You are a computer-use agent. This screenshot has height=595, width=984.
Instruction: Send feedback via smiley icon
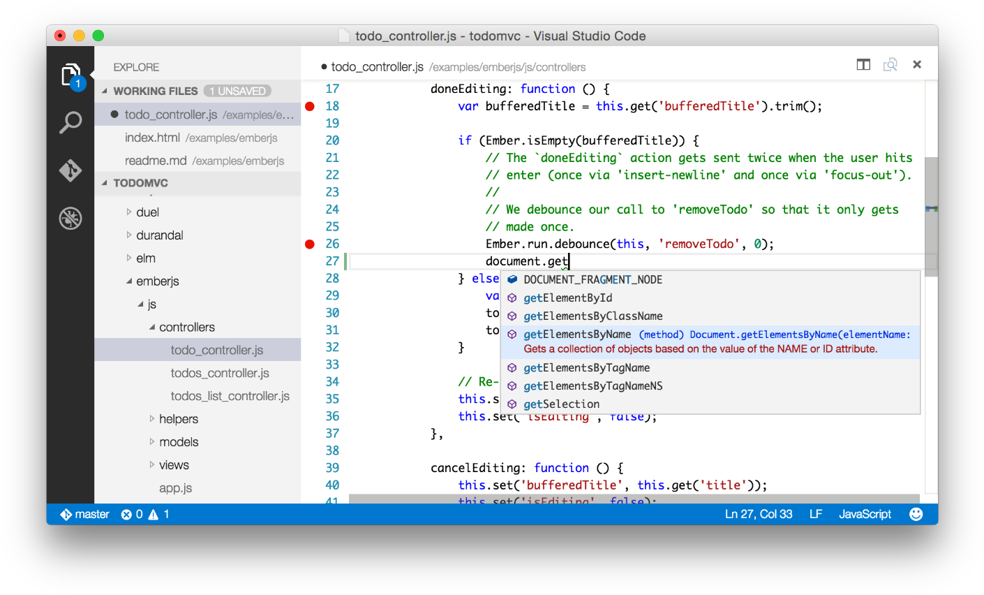[x=916, y=514]
